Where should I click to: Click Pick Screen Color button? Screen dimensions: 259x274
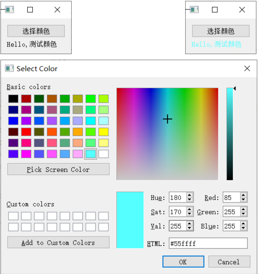coord(58,169)
